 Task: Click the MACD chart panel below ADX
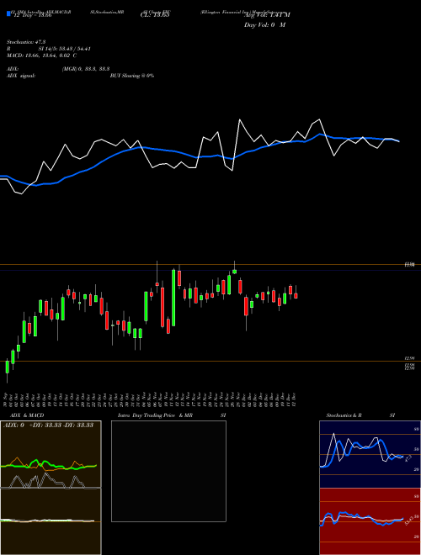coord(51,521)
